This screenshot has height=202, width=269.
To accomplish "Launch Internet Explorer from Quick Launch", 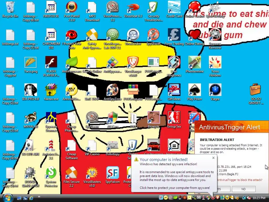I will point(31,198).
